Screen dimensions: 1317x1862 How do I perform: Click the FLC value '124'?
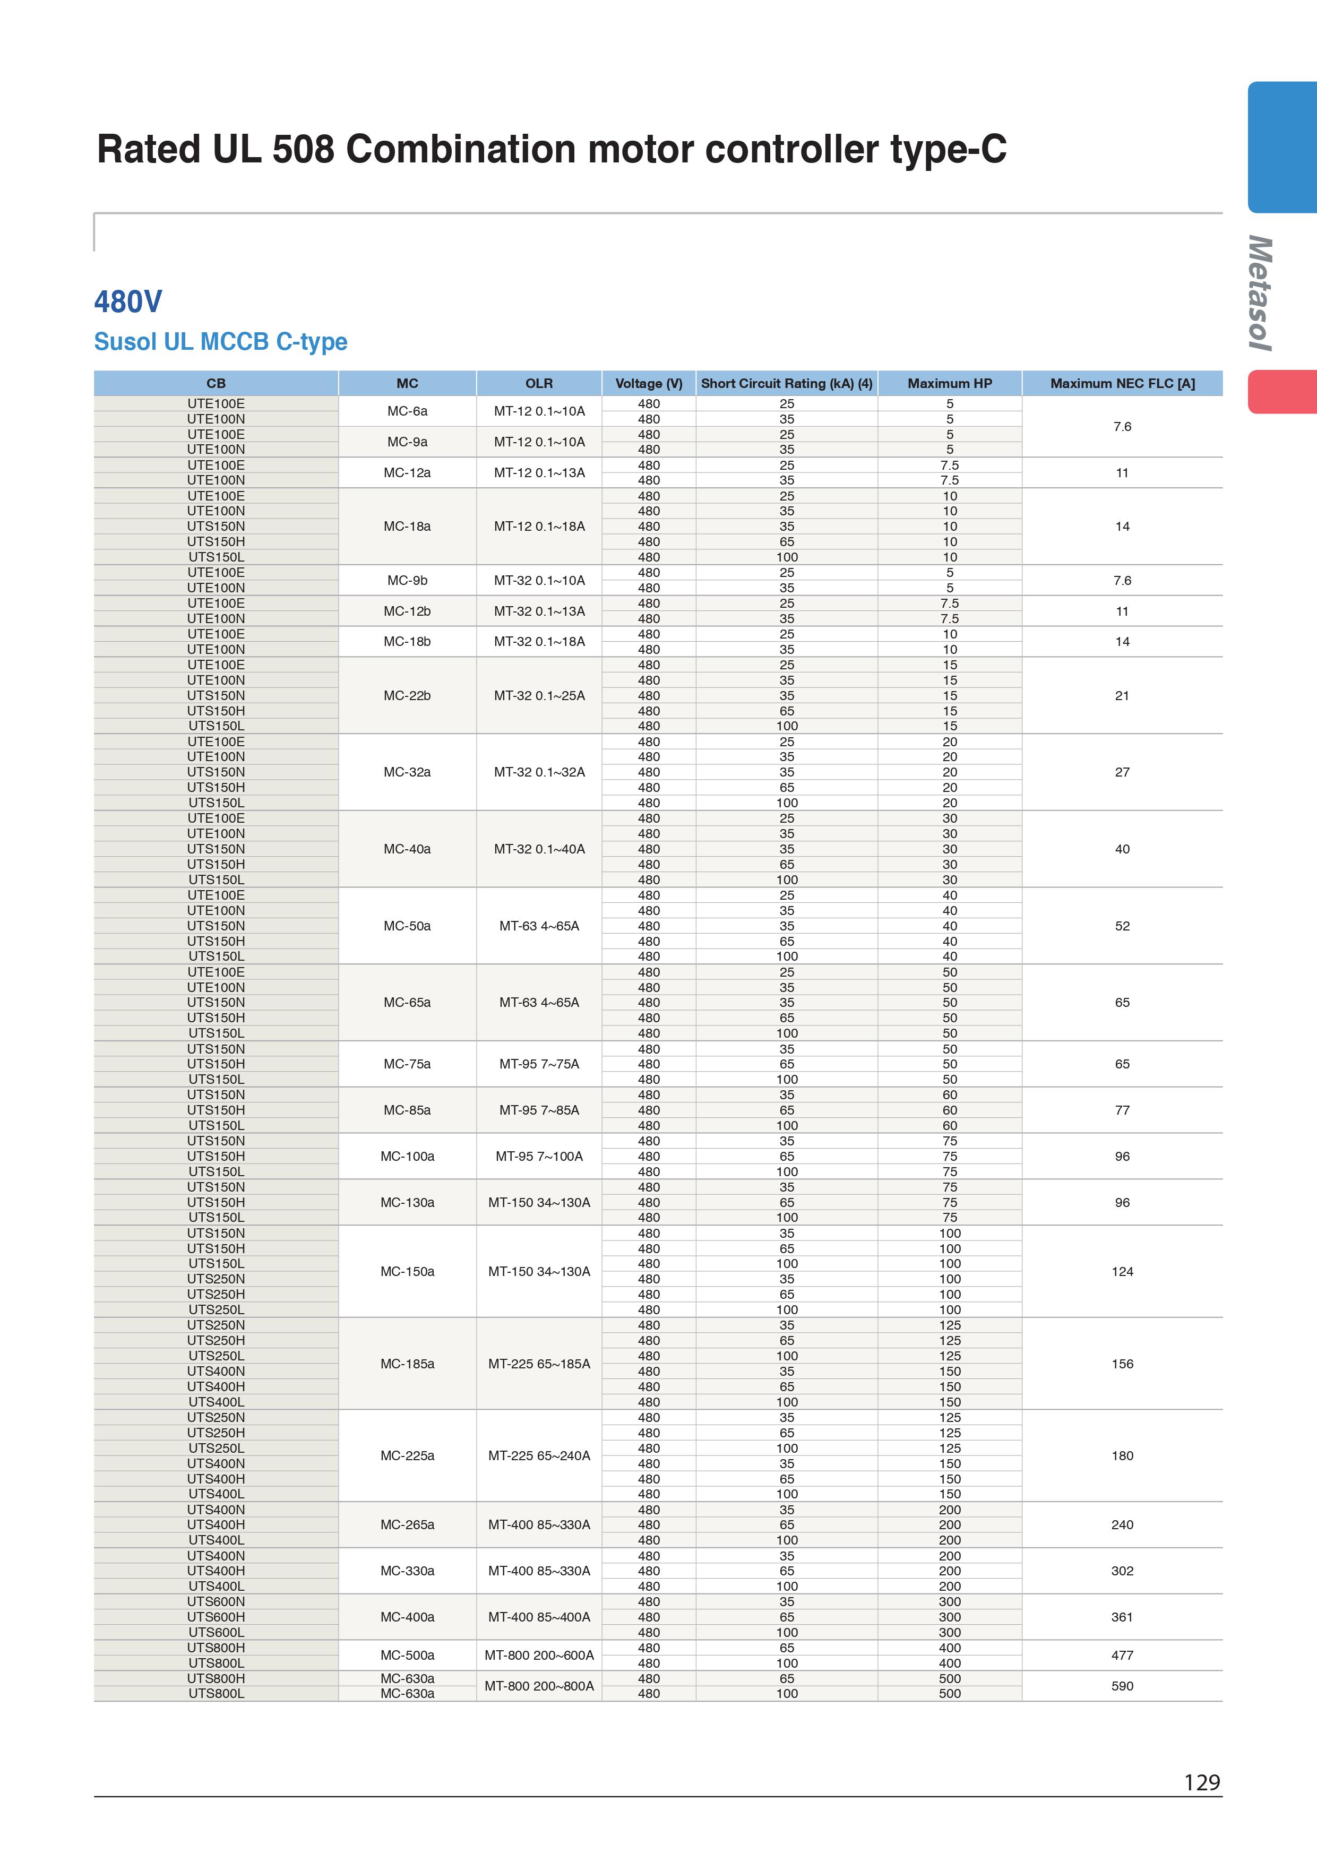pyautogui.click(x=1122, y=1272)
